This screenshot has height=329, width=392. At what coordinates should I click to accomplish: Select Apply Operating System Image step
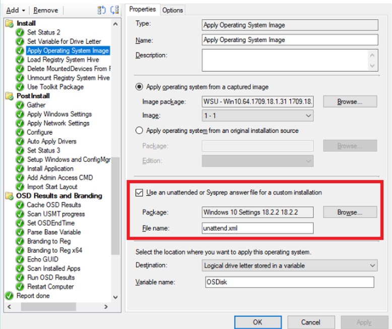[68, 50]
